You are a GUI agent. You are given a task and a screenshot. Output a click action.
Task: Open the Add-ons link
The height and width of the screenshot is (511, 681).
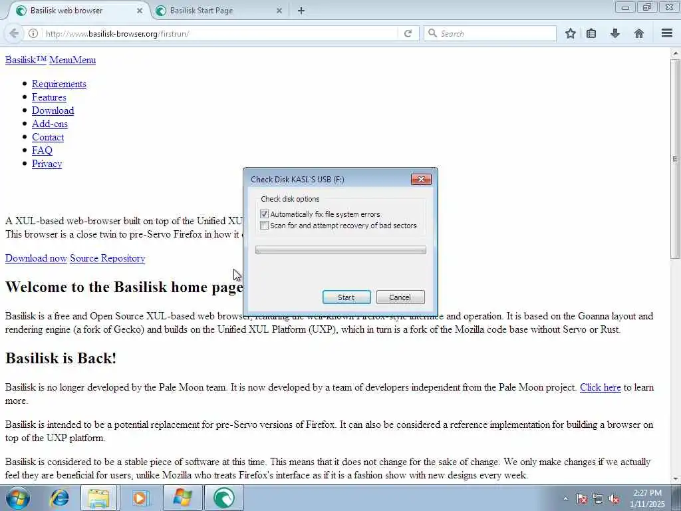50,124
